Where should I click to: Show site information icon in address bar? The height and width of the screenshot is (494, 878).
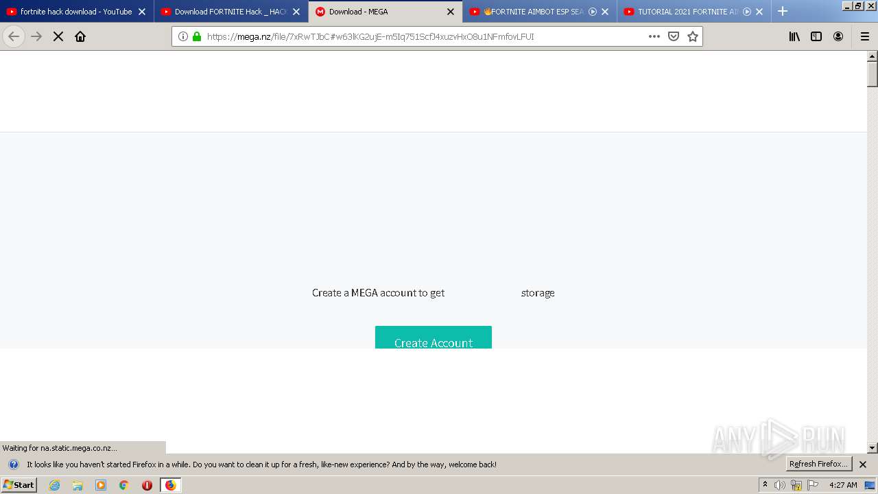point(183,36)
